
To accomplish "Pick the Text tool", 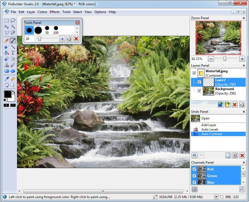I will point(13,53).
